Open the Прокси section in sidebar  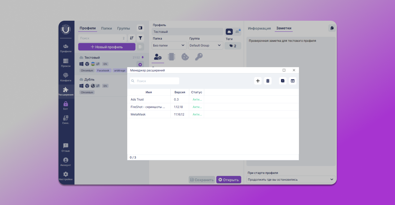click(x=66, y=63)
